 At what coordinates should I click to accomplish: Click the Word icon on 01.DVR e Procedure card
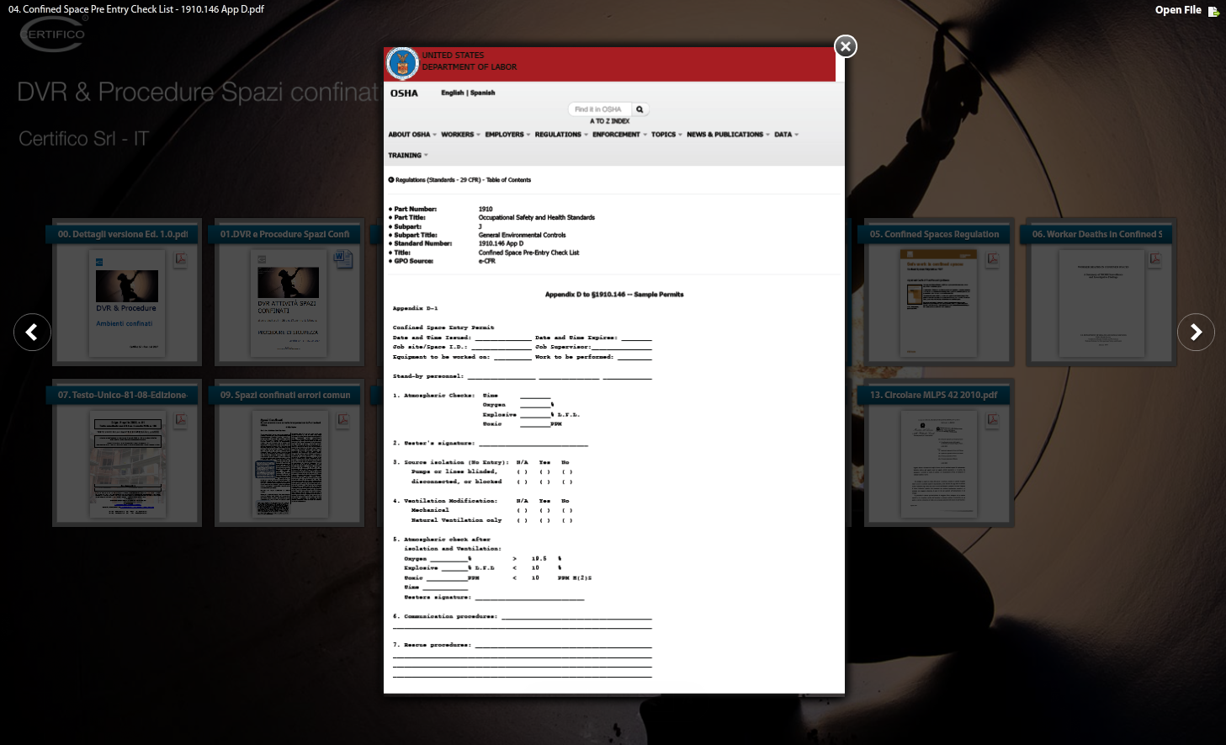click(x=342, y=258)
